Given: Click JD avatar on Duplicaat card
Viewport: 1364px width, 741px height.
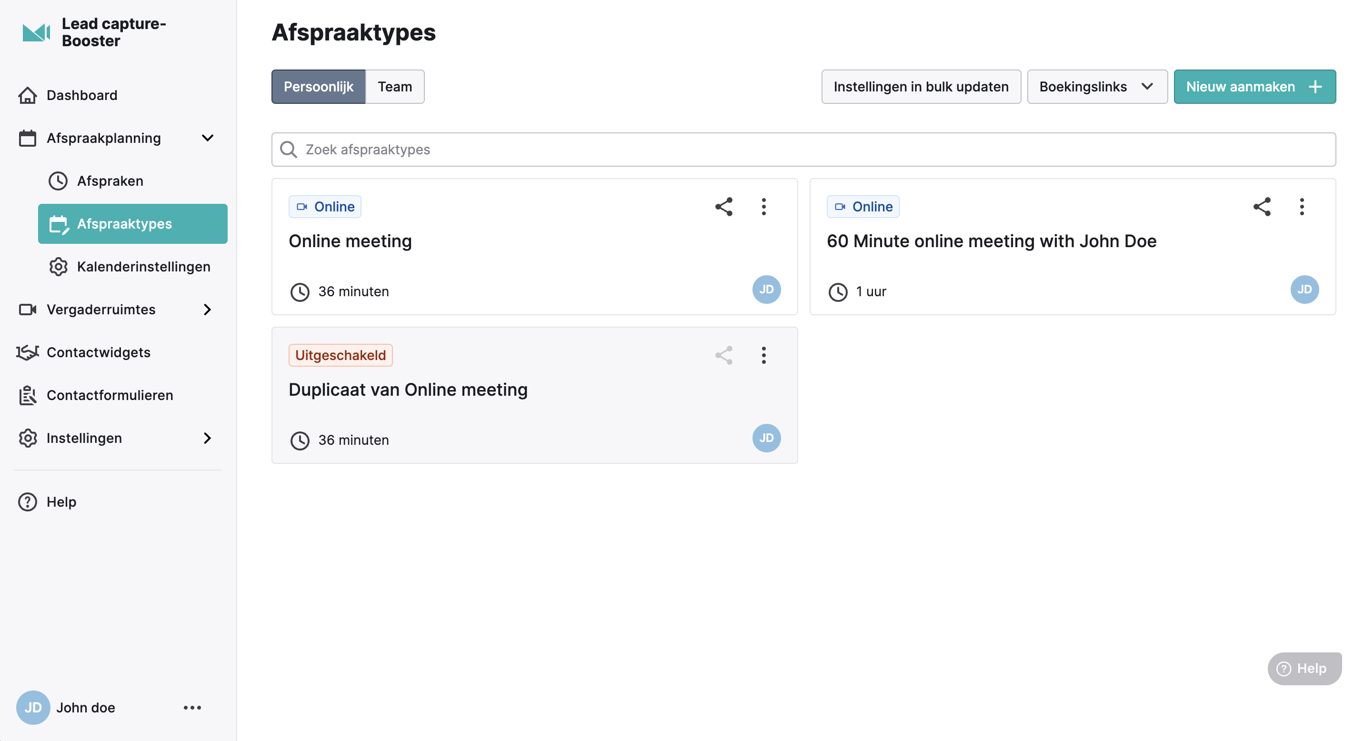Looking at the screenshot, I should pos(766,438).
